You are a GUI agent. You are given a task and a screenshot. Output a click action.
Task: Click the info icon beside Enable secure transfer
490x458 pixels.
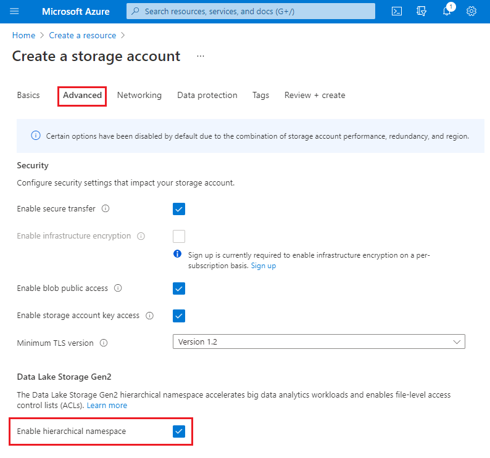click(106, 209)
